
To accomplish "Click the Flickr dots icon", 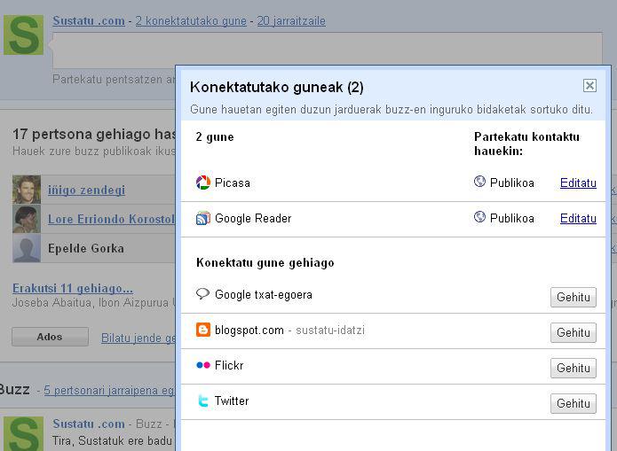I will (x=202, y=365).
